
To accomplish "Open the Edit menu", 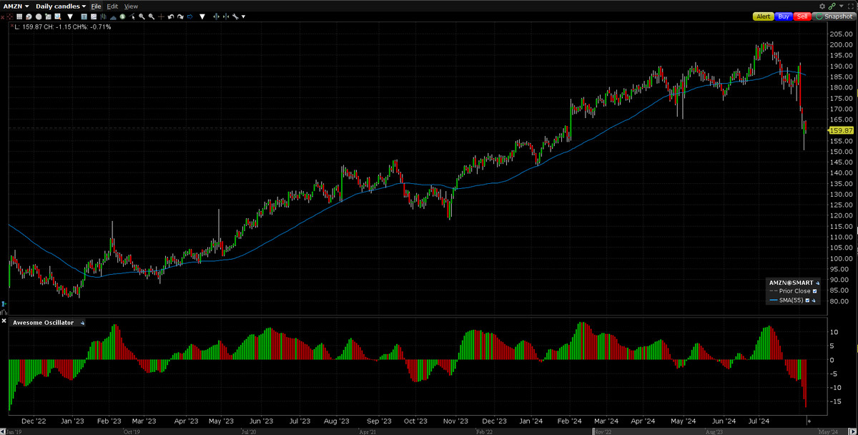I will pos(112,6).
